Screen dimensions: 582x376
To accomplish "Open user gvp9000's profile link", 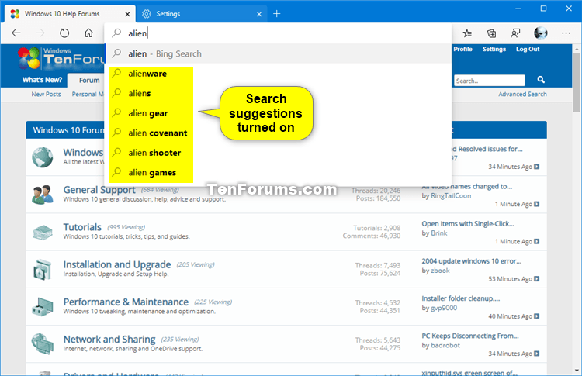I will tap(444, 308).
